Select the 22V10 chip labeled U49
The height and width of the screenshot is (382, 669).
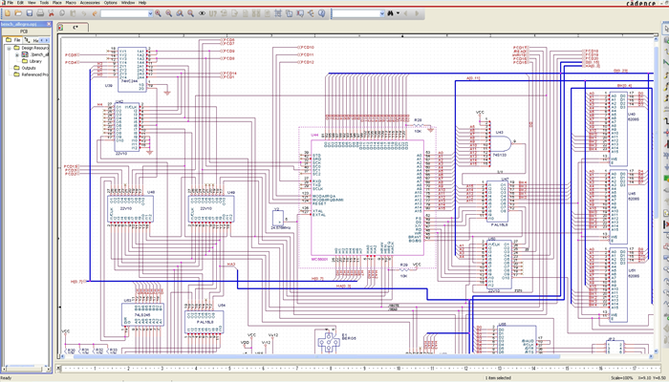pyautogui.click(x=211, y=208)
